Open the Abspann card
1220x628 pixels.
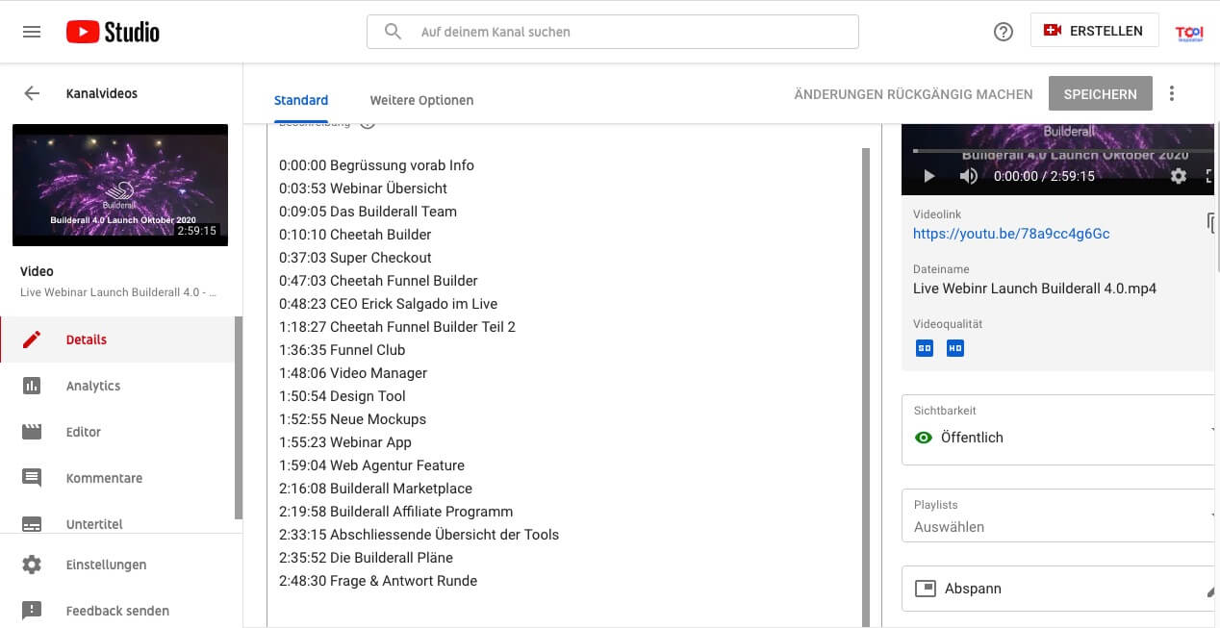pos(1060,589)
